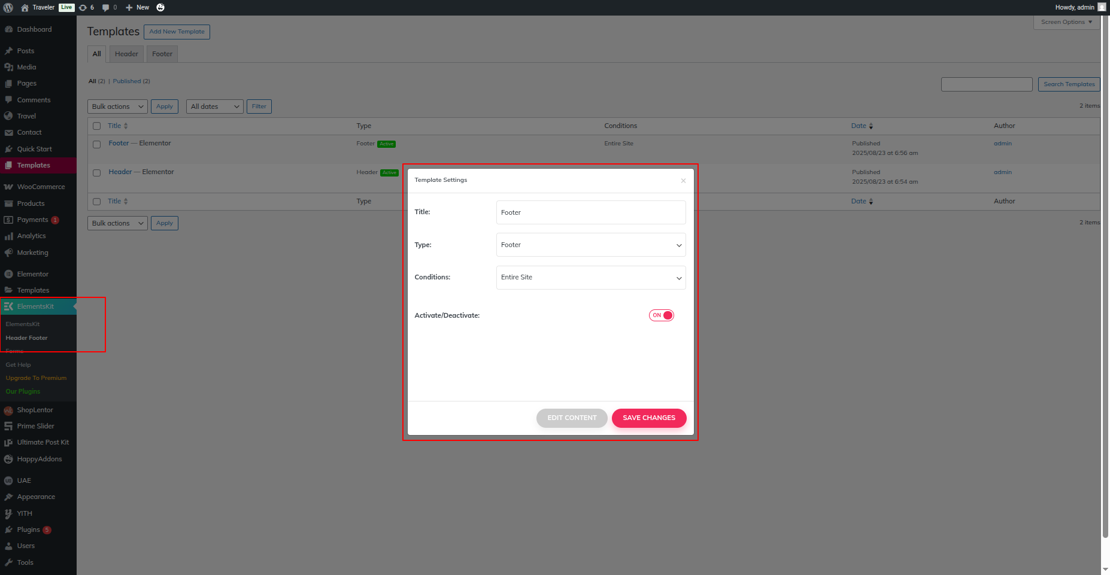
Task: Click the updates icon in admin bar
Action: click(x=83, y=8)
